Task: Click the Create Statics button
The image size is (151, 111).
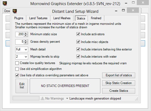Action: point(119,91)
